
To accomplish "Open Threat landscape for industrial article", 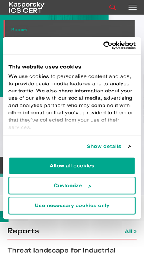I will coord(61,250).
